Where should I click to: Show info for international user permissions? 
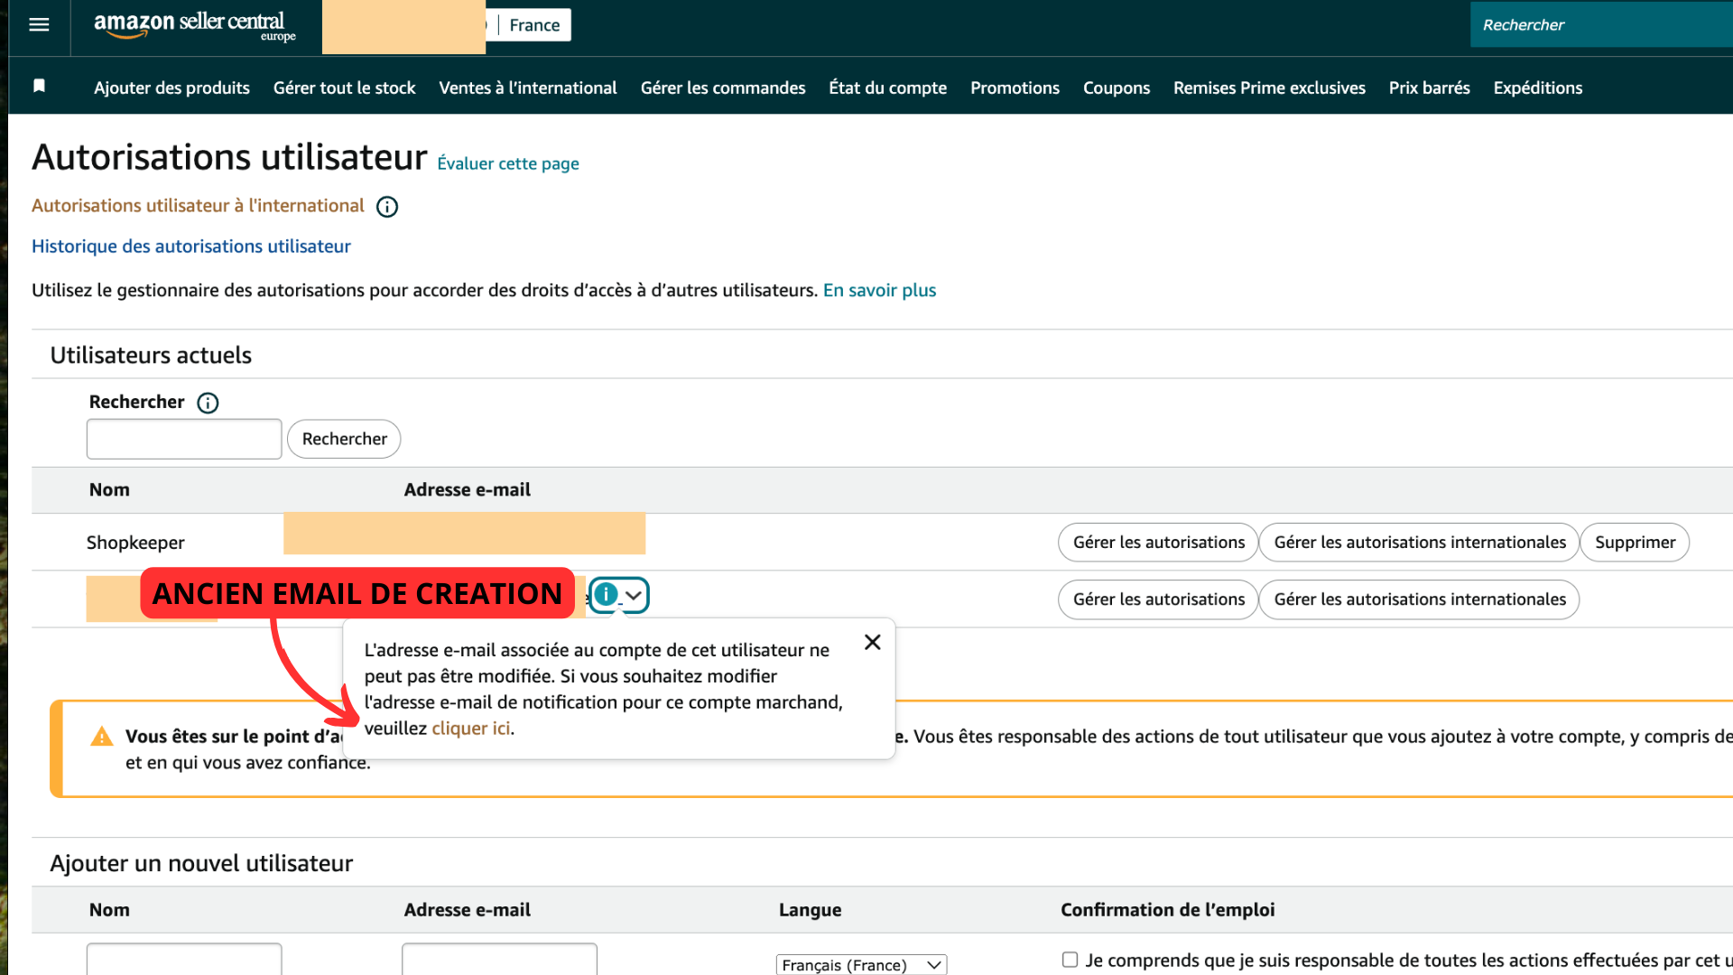tap(387, 207)
